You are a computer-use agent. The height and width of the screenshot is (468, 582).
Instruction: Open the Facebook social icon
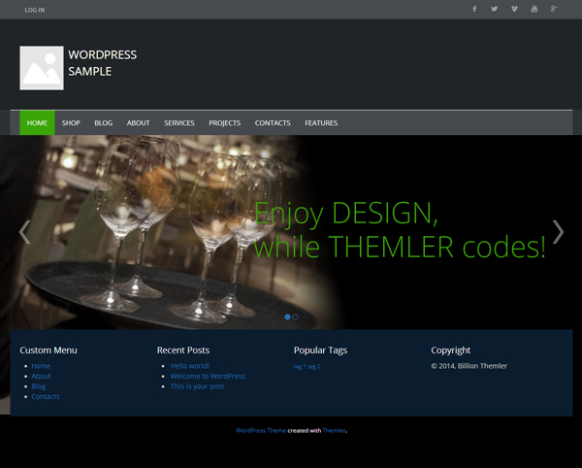474,10
